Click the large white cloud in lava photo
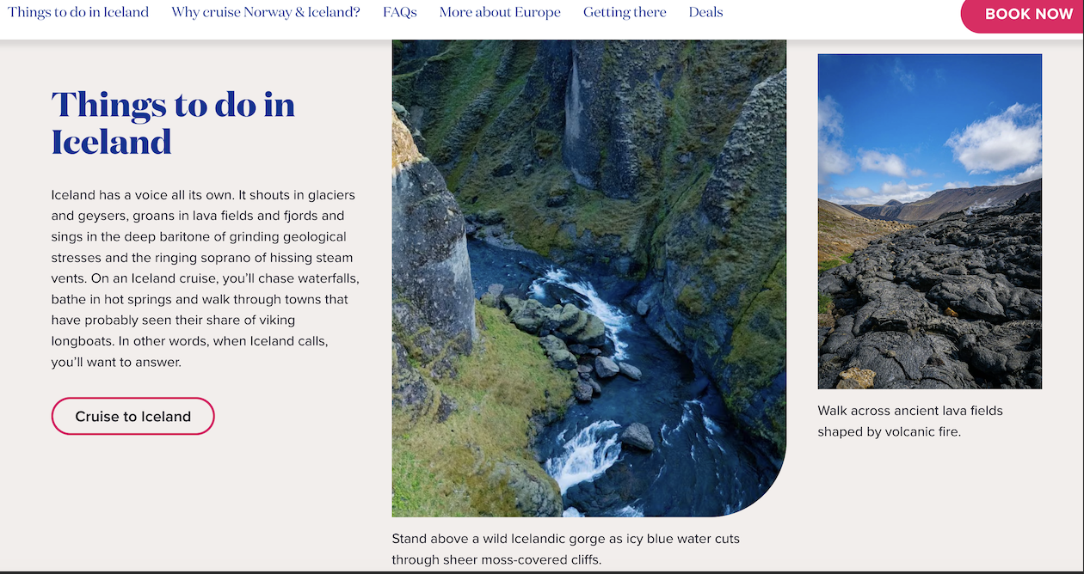The width and height of the screenshot is (1084, 574). point(994,140)
